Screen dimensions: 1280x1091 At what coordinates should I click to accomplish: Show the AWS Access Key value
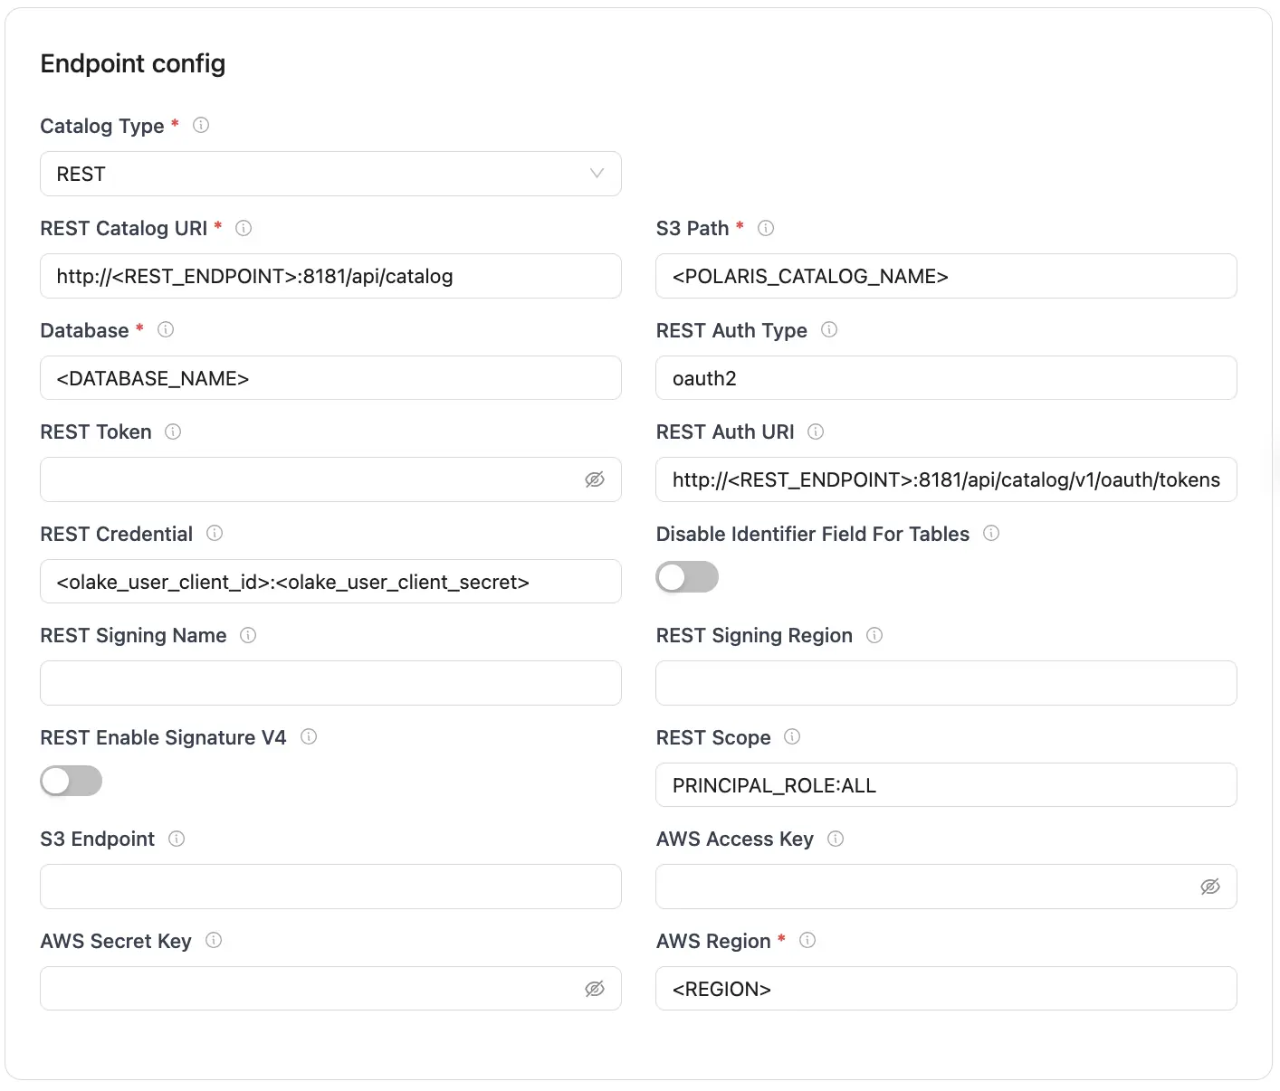coord(1210,887)
